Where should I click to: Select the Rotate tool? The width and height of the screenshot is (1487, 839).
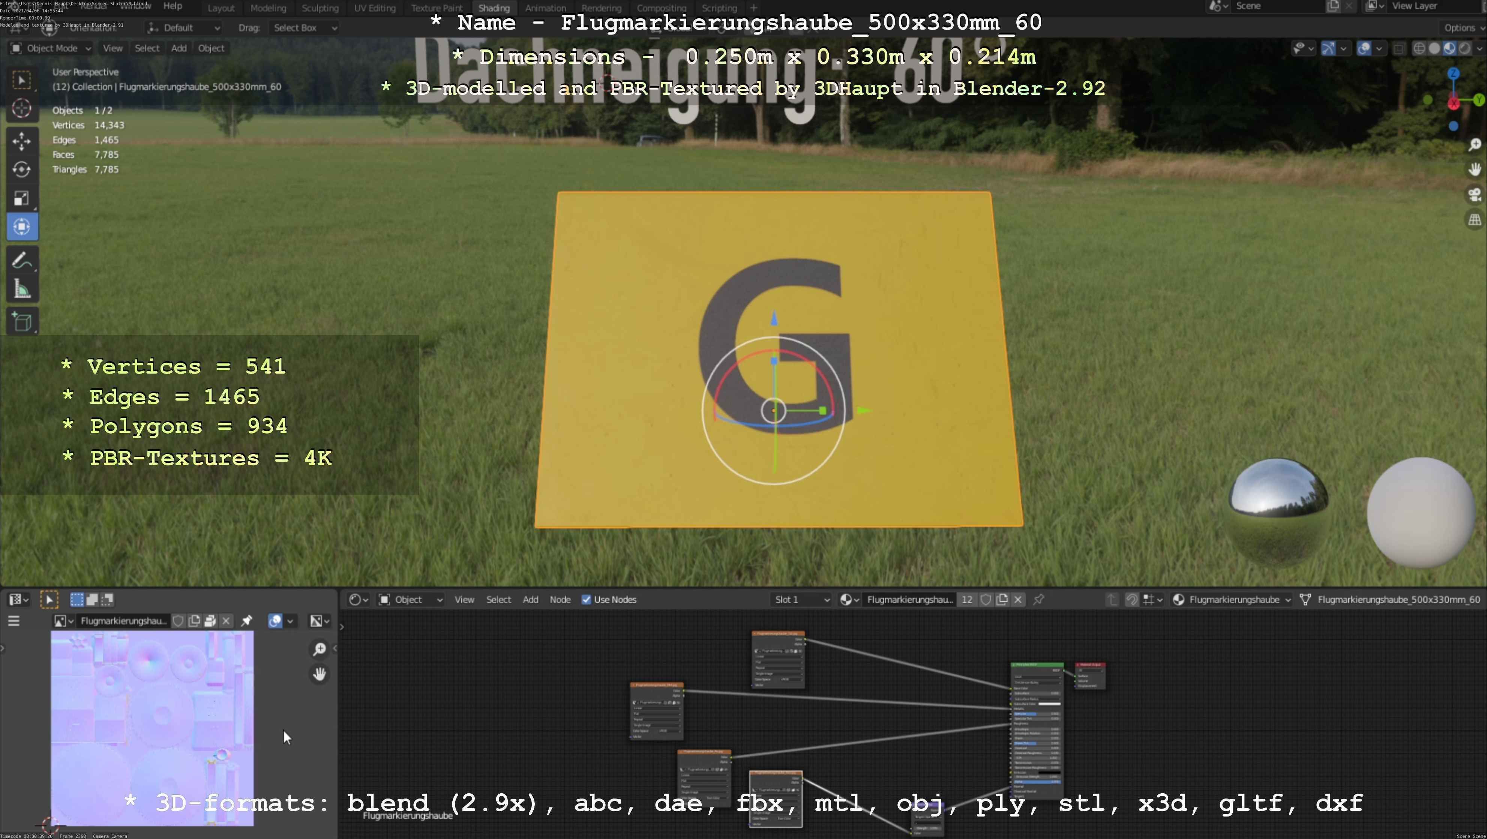click(22, 169)
